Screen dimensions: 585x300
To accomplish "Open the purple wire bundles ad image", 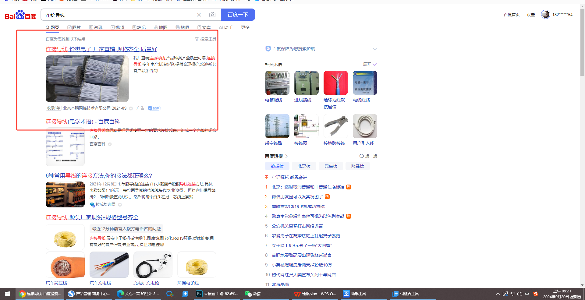I will pyautogui.click(x=87, y=79).
